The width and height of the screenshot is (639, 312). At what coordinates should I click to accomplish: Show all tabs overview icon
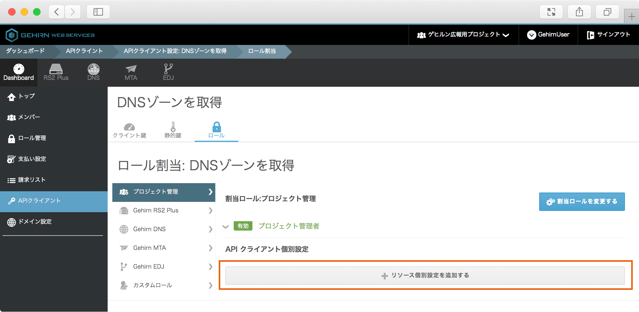click(x=607, y=12)
